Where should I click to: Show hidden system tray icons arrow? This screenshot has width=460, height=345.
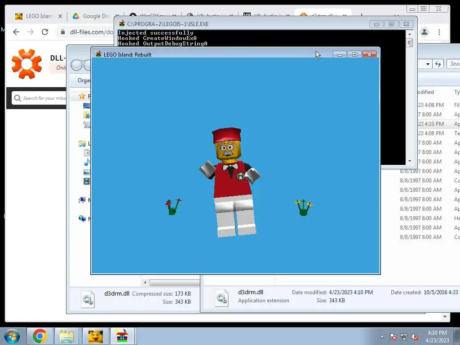[382, 336]
